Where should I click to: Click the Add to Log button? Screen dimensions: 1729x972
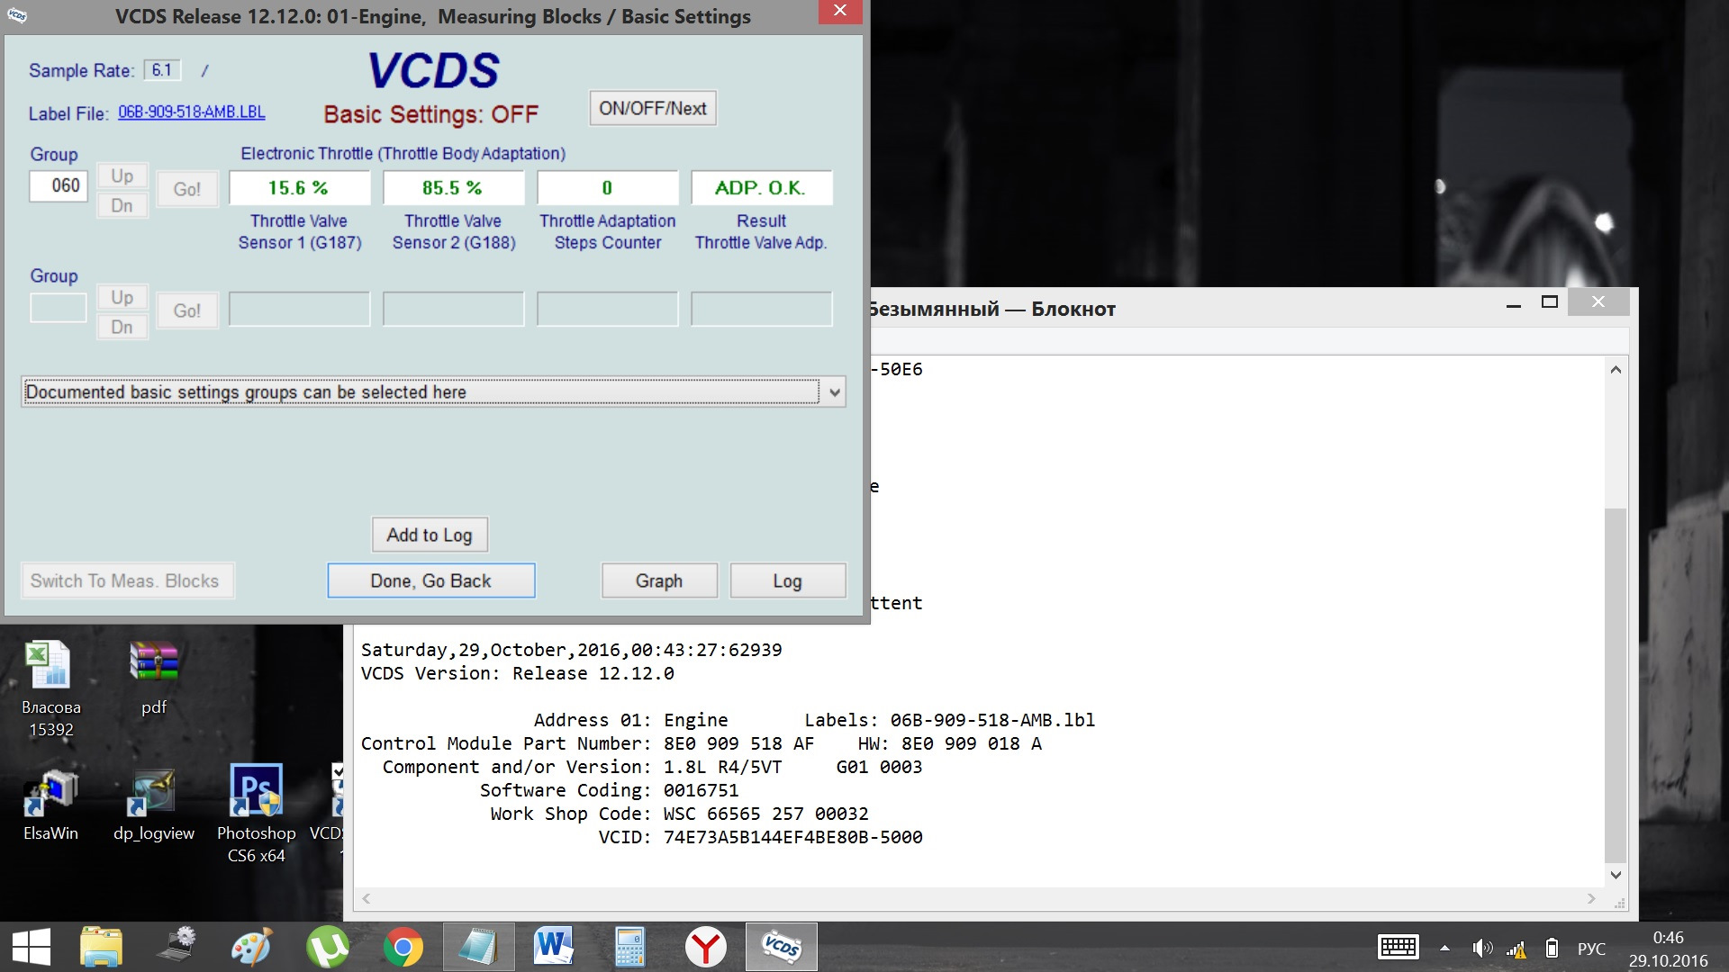pos(430,535)
